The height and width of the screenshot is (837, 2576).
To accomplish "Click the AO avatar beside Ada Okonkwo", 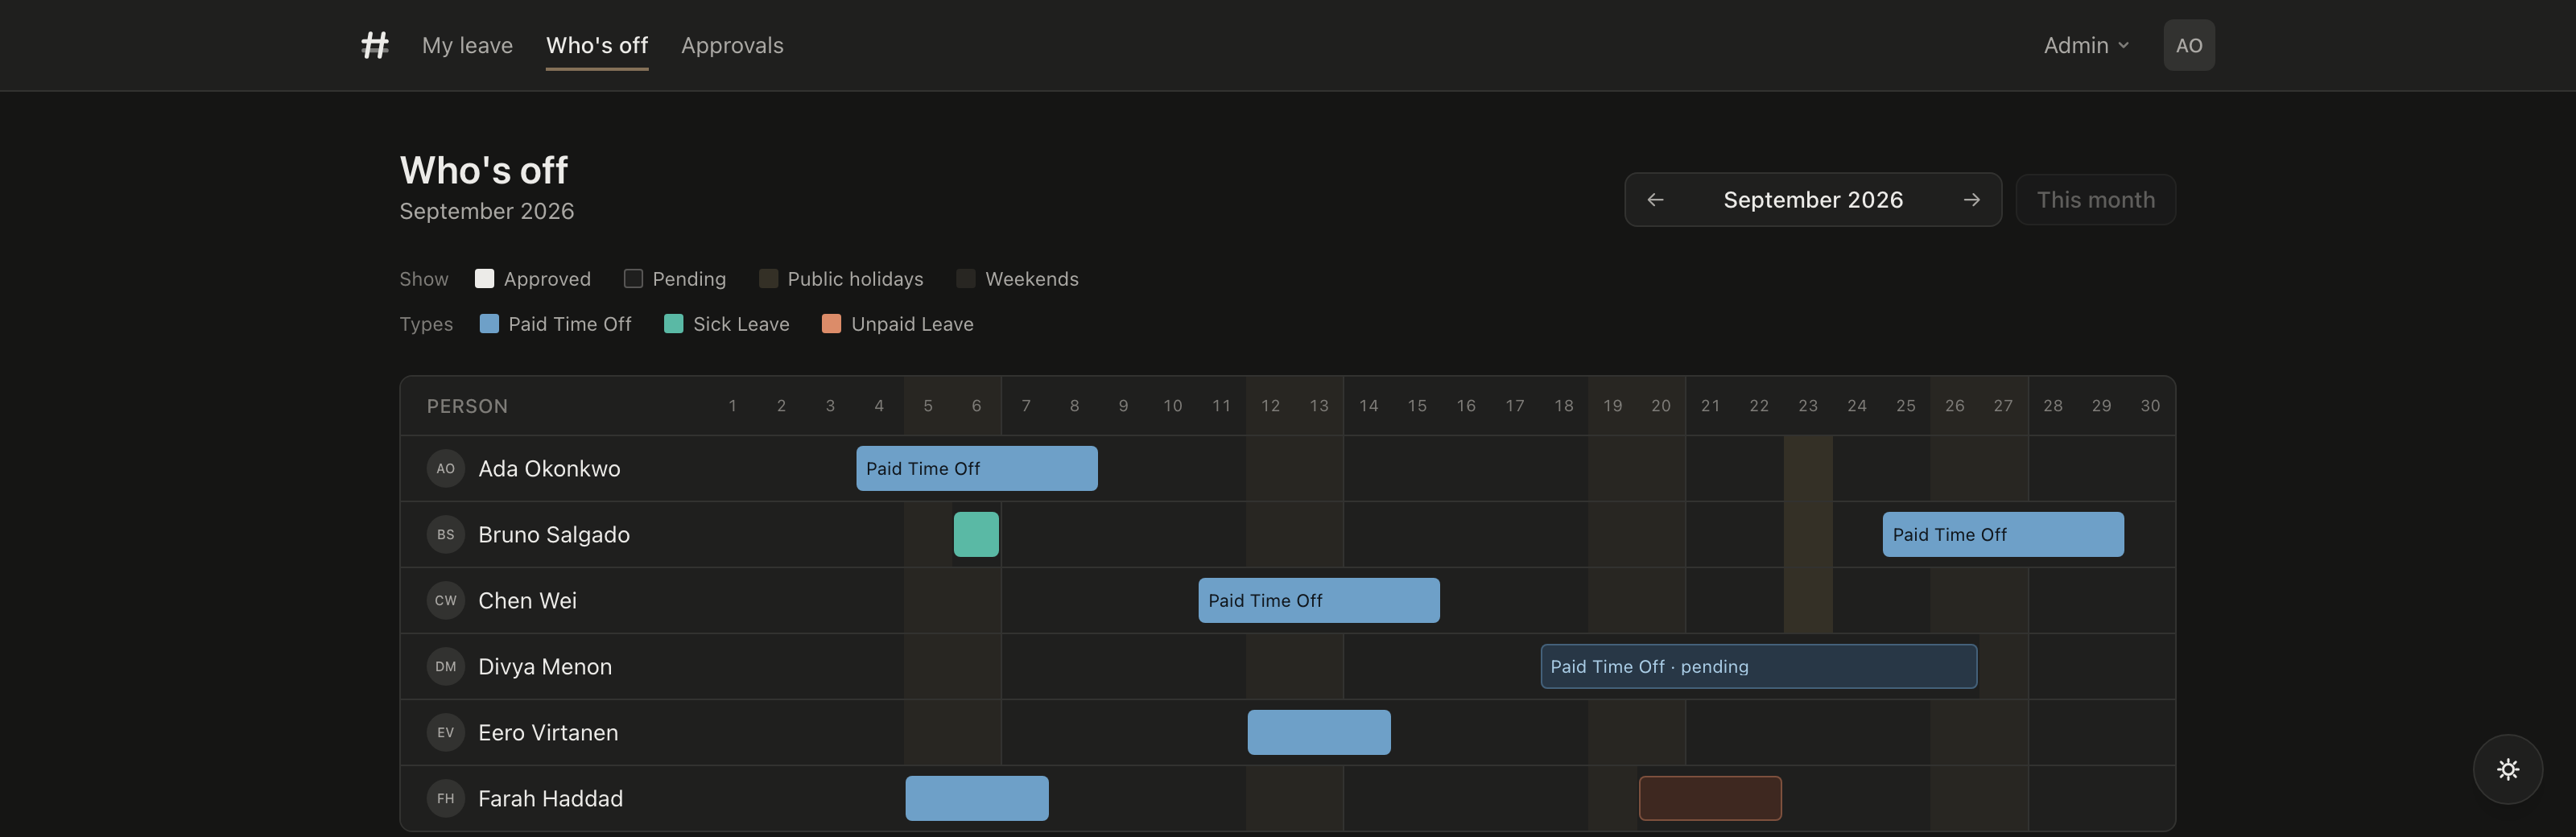I will [x=446, y=468].
